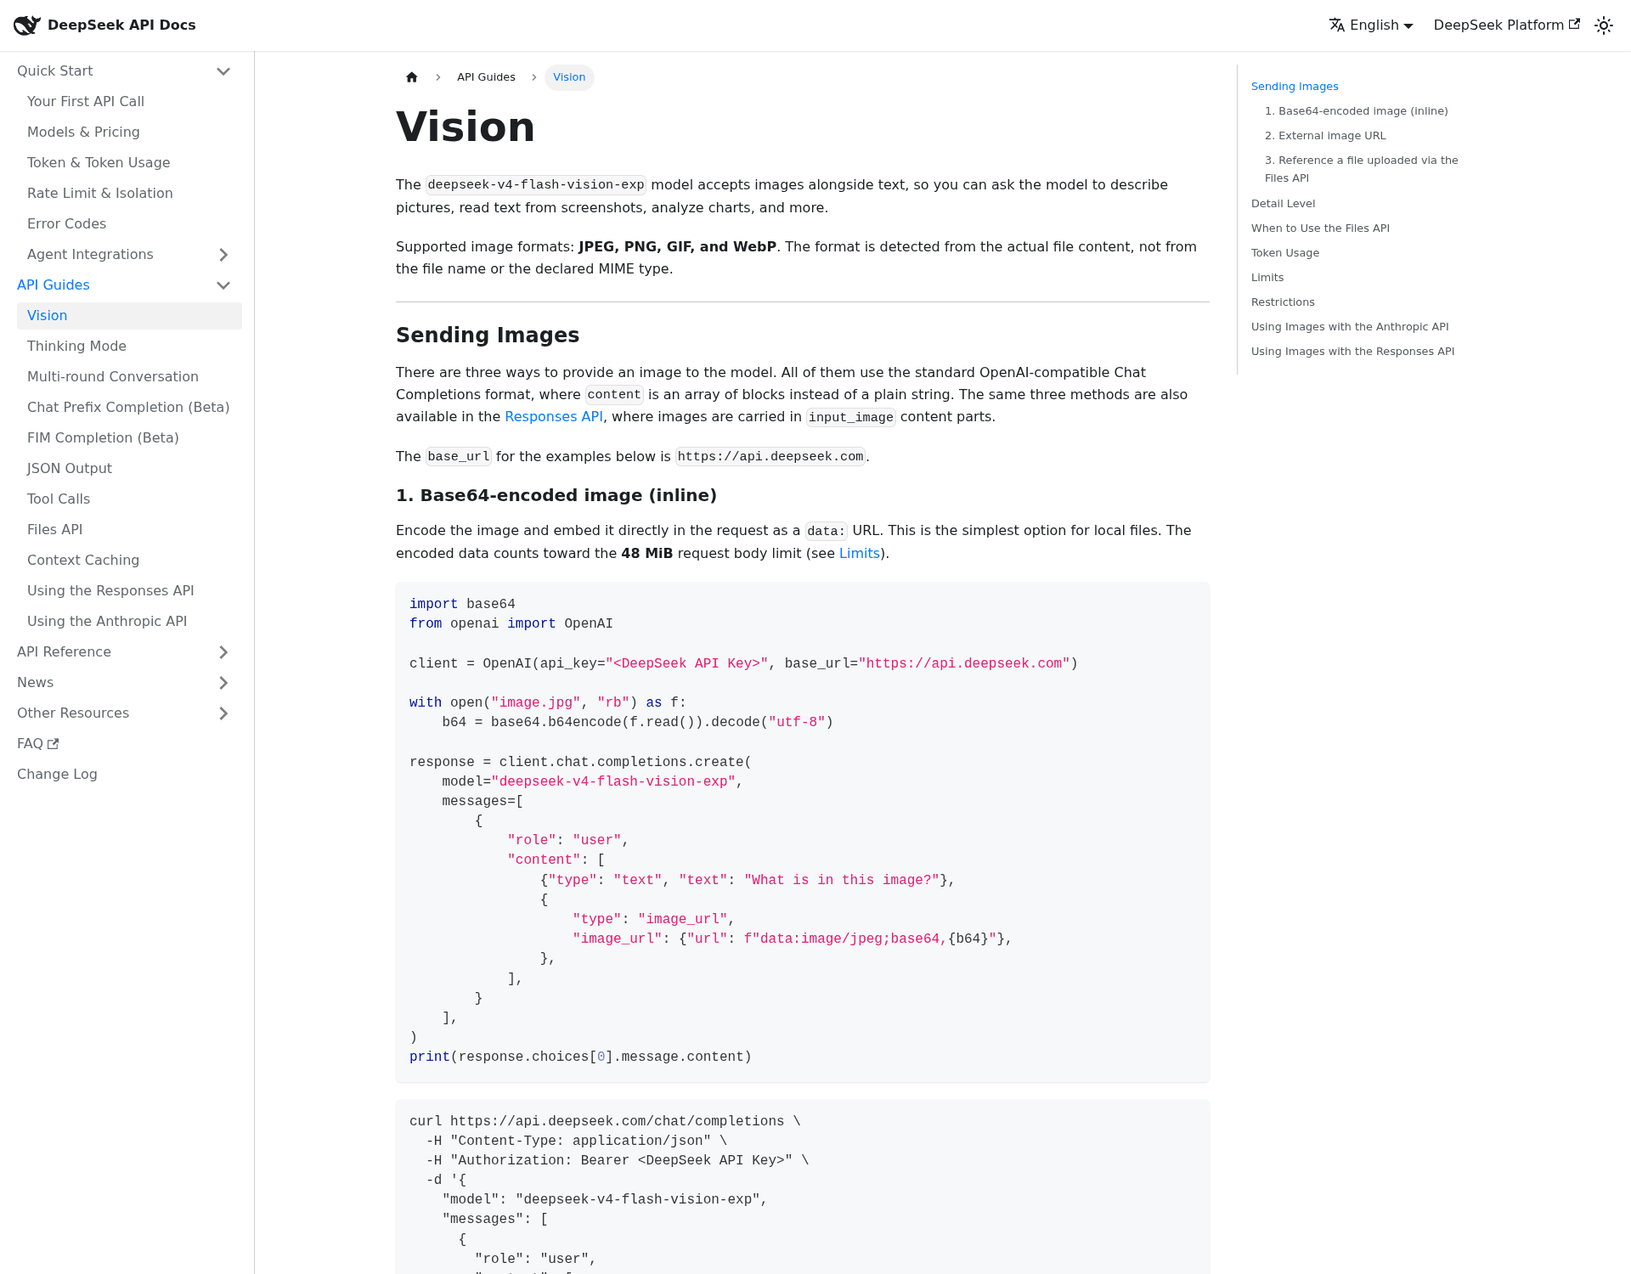The height and width of the screenshot is (1274, 1631).
Task: Open the Change Log page
Action: (57, 775)
